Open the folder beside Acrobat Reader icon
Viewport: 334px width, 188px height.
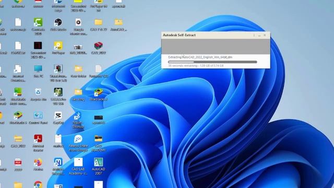(18, 138)
